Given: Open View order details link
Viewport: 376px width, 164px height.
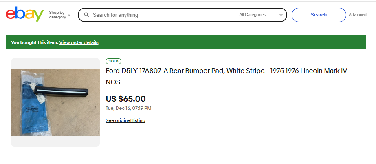Looking at the screenshot, I should [x=79, y=42].
